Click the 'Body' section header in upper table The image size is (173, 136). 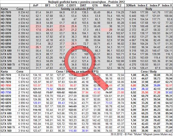pyautogui.click(x=149, y=9)
